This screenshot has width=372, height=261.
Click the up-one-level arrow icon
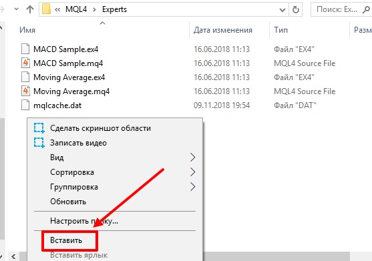click(30, 9)
